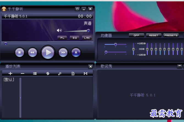Screen dimensions: 184x122
Task: Toggle the playlist with PL button
Action: coord(62,38)
